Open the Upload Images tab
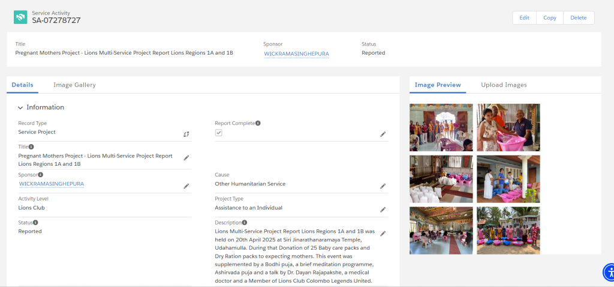Screen dimensions: 614x287 (x=504, y=85)
